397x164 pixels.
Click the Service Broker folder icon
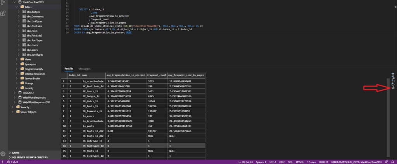click(22, 79)
